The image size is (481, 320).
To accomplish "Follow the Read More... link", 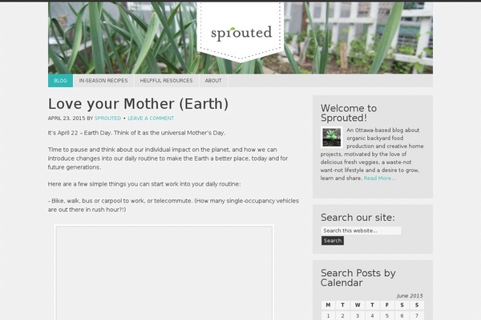I will pos(380,178).
